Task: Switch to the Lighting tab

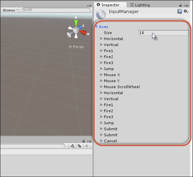Action: (x=140, y=5)
